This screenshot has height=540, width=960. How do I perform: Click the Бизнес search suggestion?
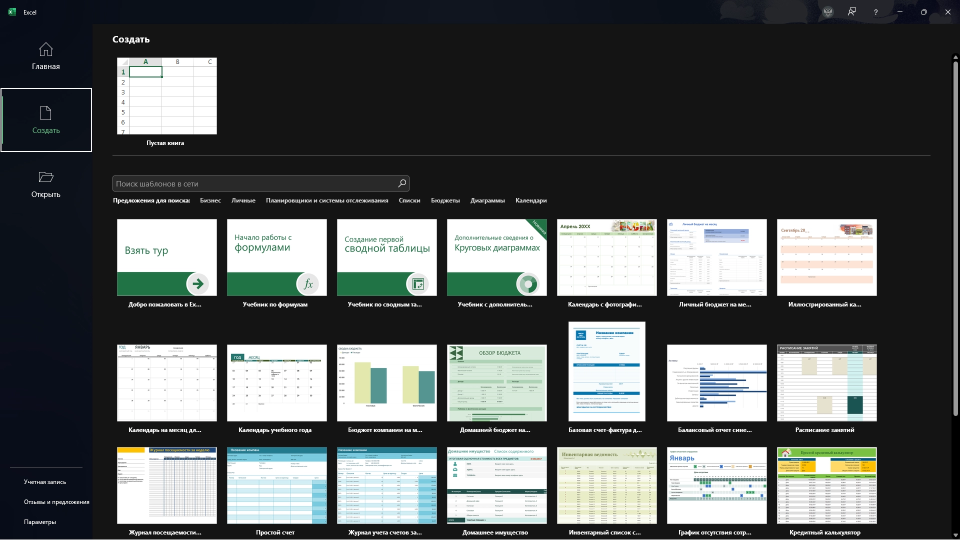[x=210, y=200]
